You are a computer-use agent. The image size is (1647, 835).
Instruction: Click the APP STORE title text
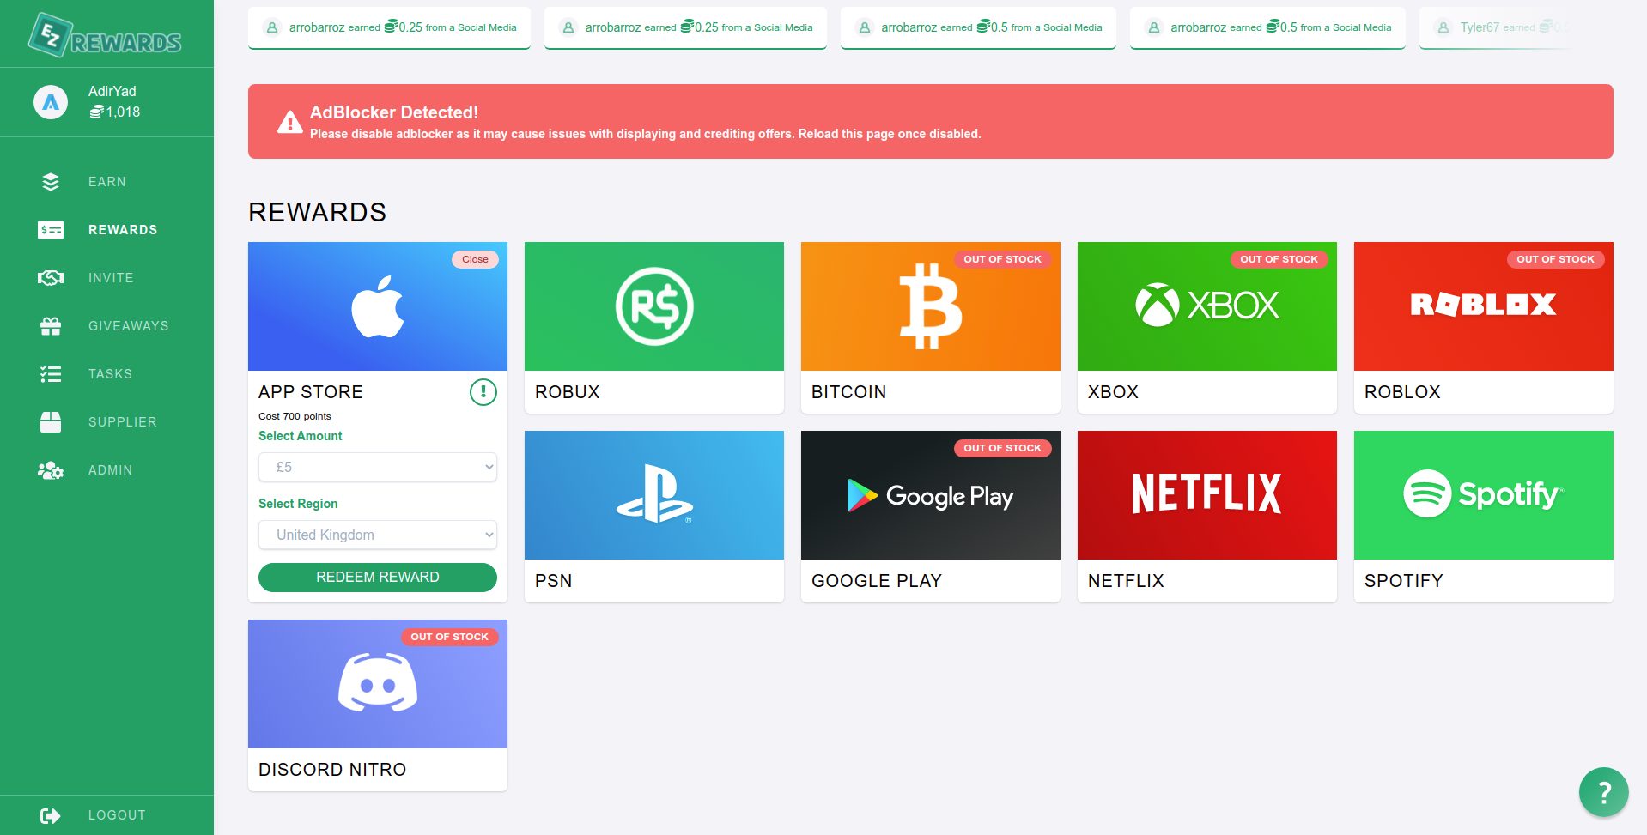[x=311, y=392]
